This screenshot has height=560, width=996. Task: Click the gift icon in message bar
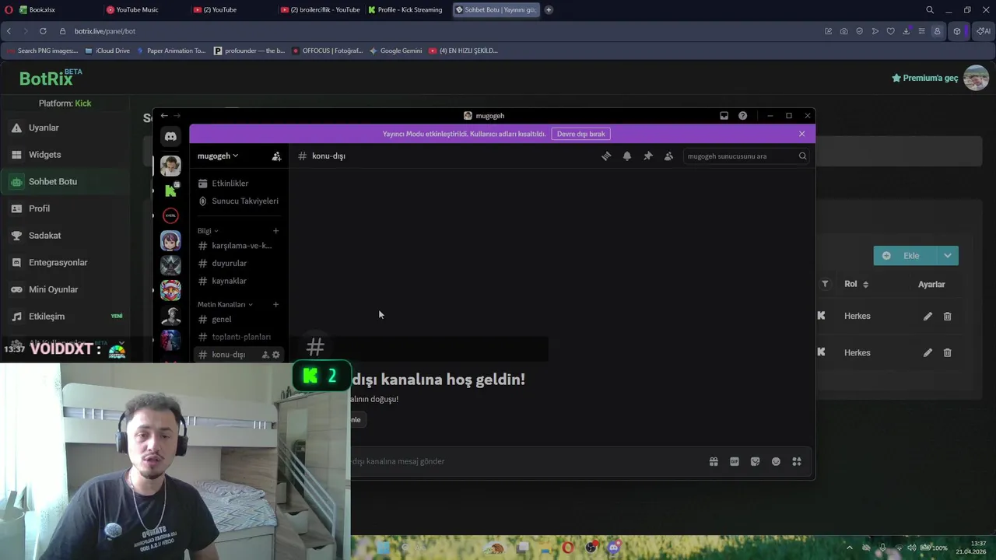coord(714,461)
